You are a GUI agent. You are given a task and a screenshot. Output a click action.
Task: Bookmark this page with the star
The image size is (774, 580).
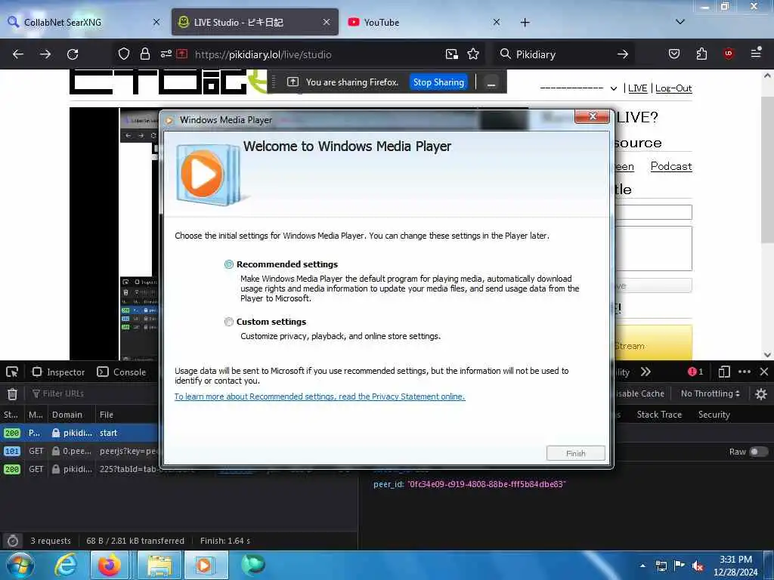pyautogui.click(x=473, y=54)
